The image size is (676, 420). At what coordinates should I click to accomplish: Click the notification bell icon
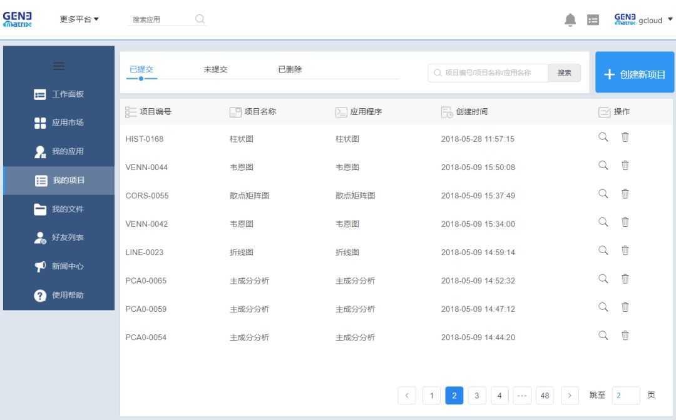pos(570,20)
